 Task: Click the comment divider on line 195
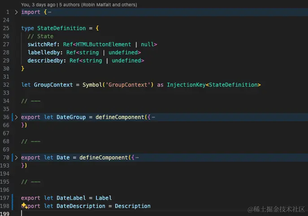tap(30, 182)
